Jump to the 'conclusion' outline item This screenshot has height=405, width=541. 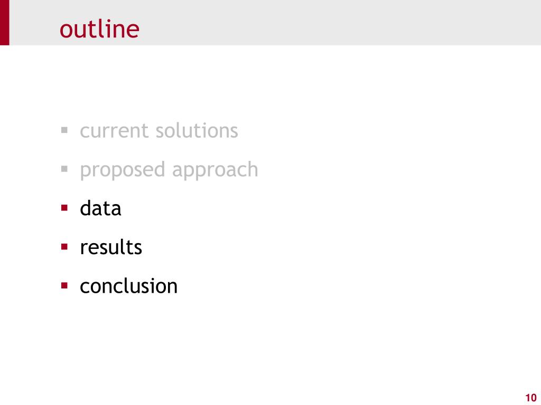click(129, 286)
